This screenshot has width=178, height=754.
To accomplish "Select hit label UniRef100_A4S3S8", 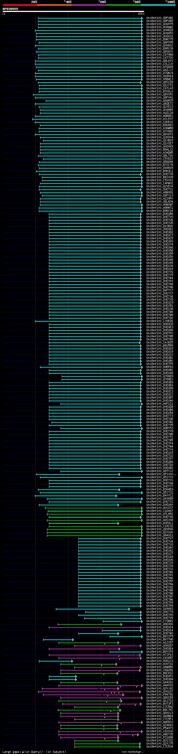I will [x=160, y=520].
